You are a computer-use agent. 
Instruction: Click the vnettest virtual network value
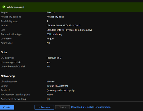point(51,82)
